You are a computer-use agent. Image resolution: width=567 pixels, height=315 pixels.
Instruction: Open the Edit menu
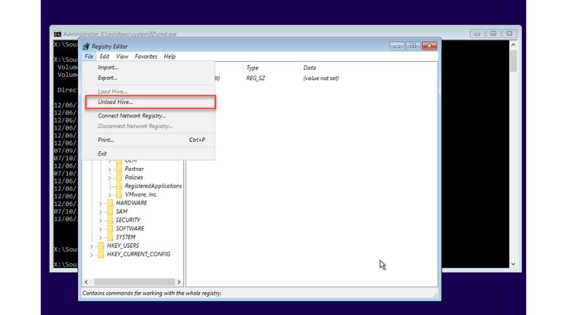click(x=105, y=57)
